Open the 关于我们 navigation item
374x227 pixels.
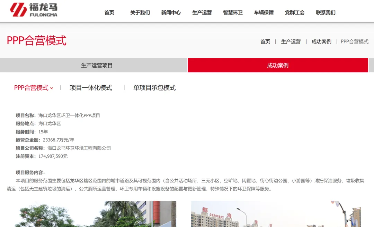pos(140,12)
